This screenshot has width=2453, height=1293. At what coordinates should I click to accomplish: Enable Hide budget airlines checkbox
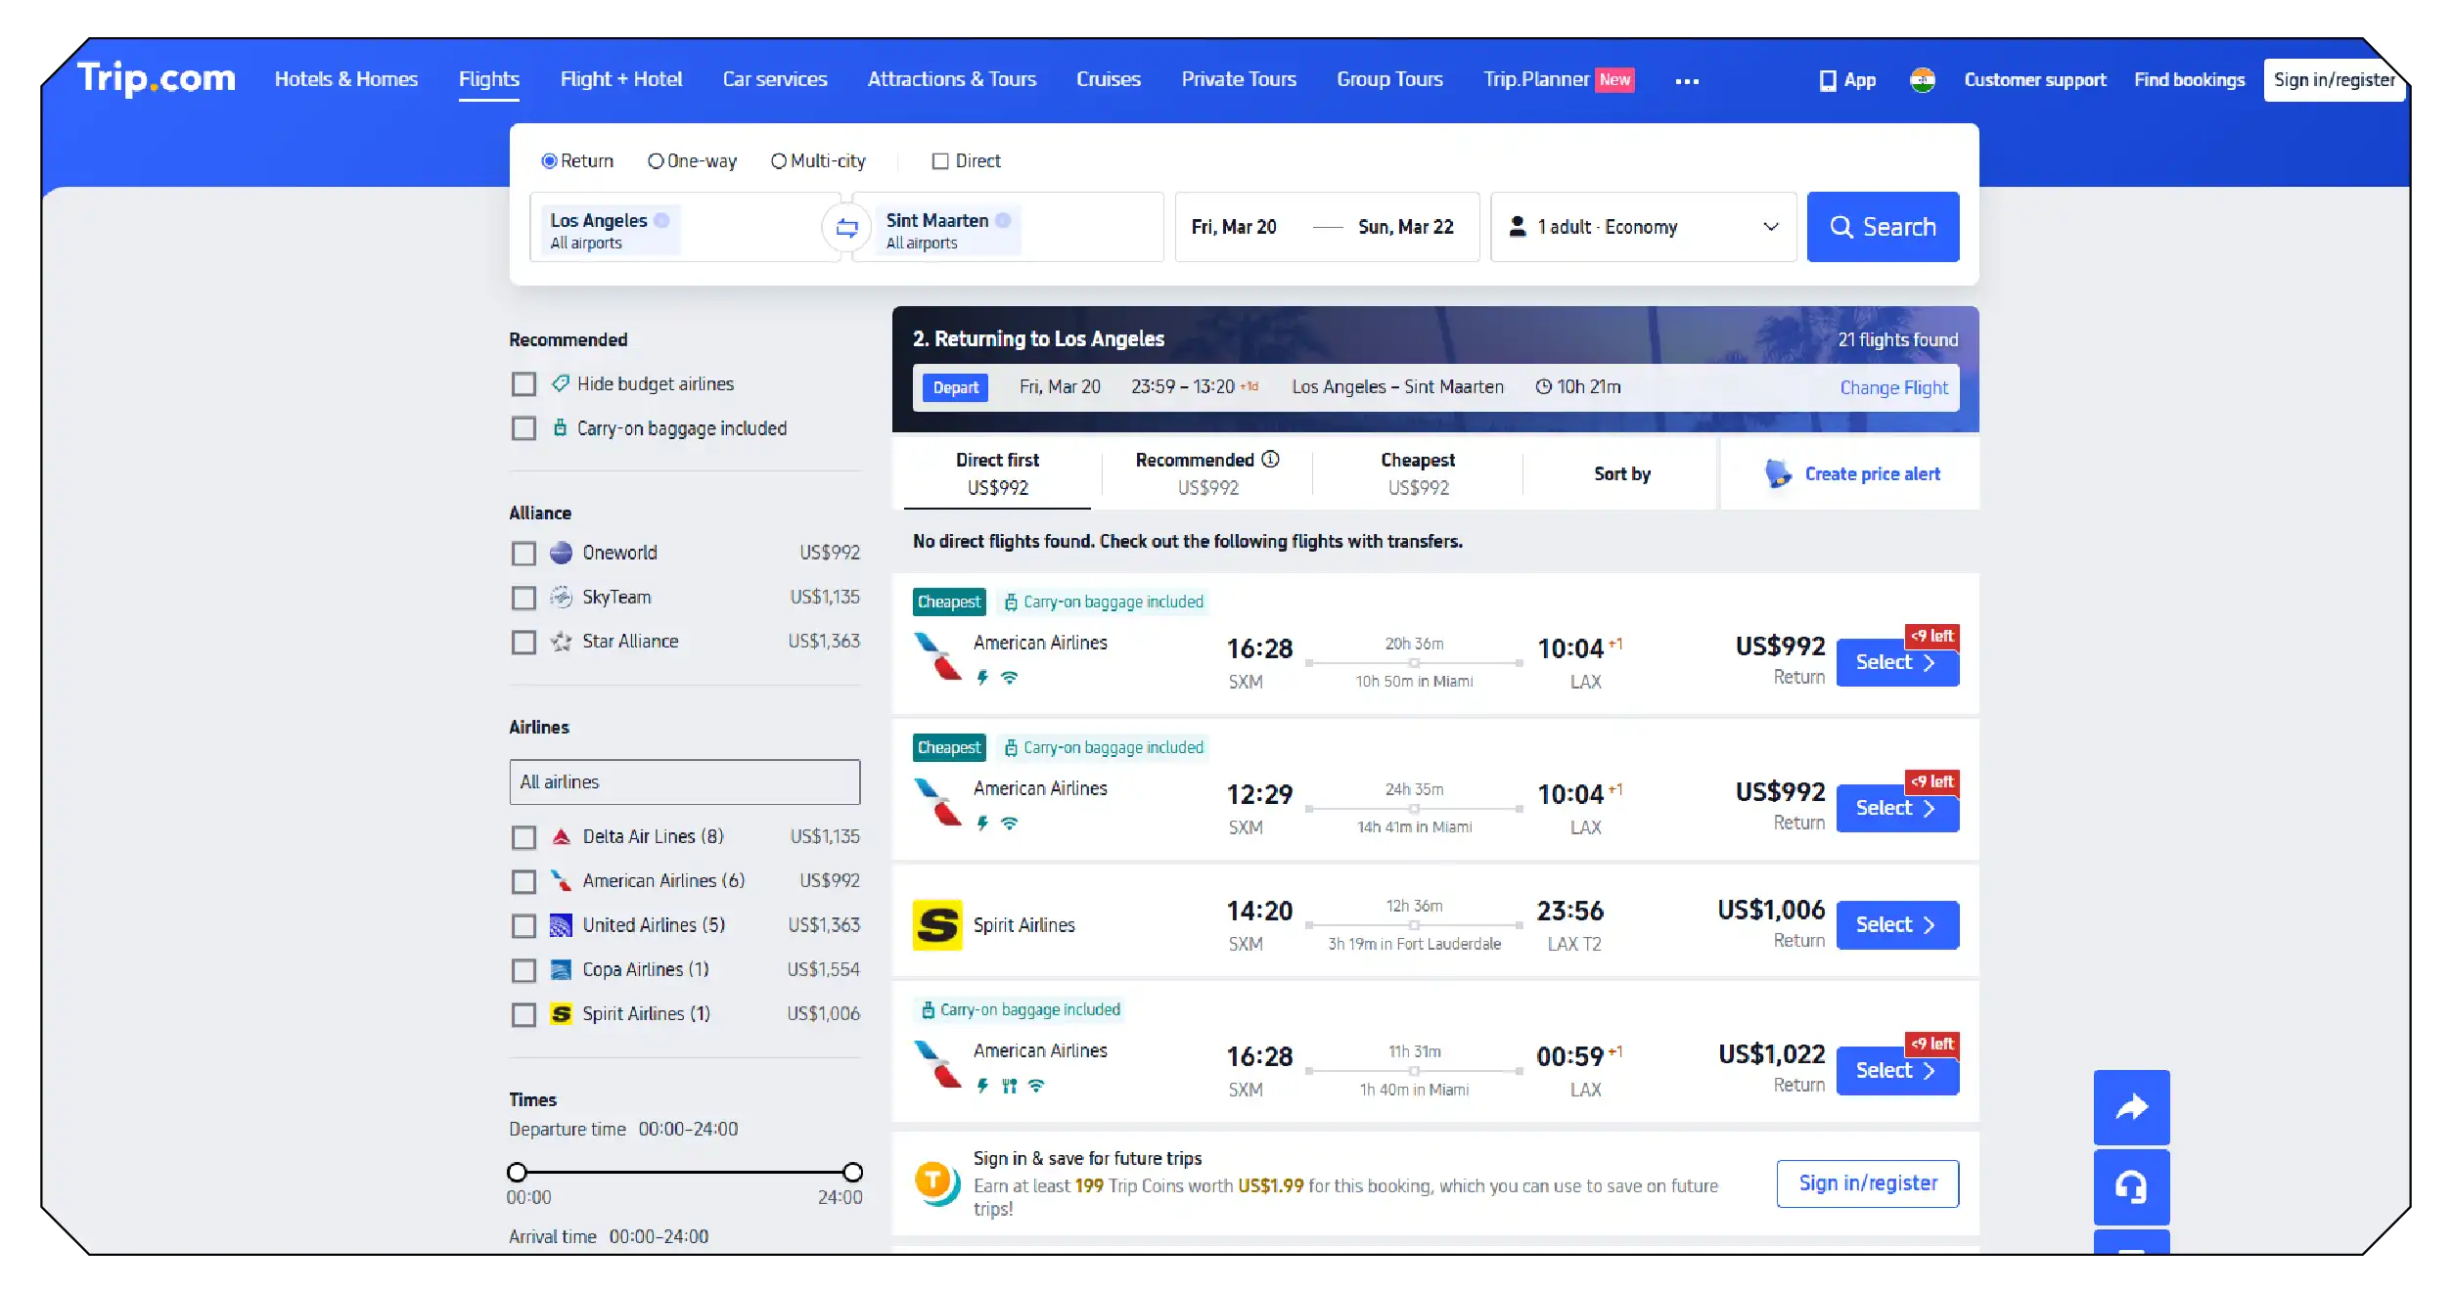click(x=523, y=384)
